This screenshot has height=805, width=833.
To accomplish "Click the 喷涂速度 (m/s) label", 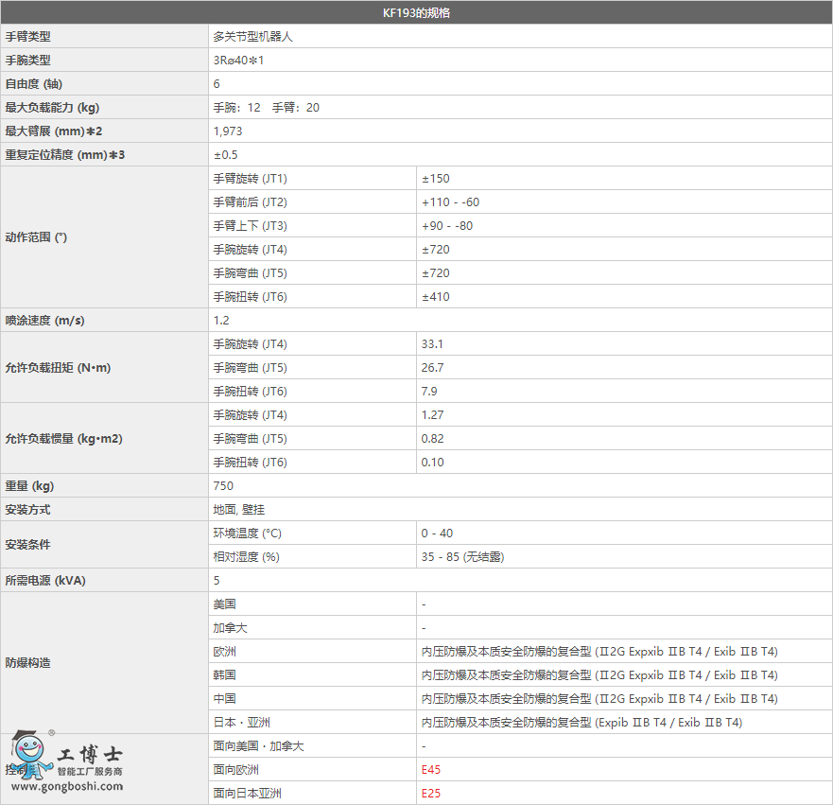I will (44, 321).
